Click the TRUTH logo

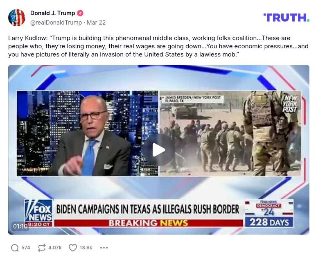286,18
